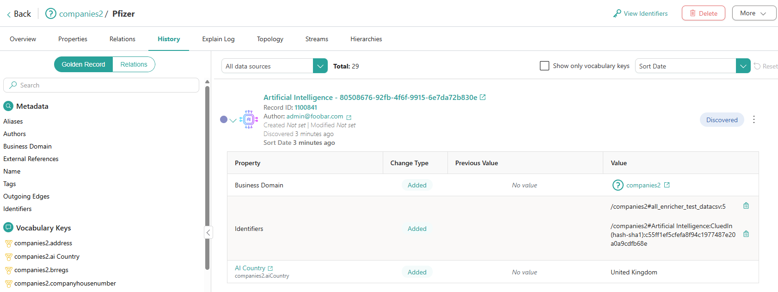Open the Explain Log tab

click(x=218, y=39)
